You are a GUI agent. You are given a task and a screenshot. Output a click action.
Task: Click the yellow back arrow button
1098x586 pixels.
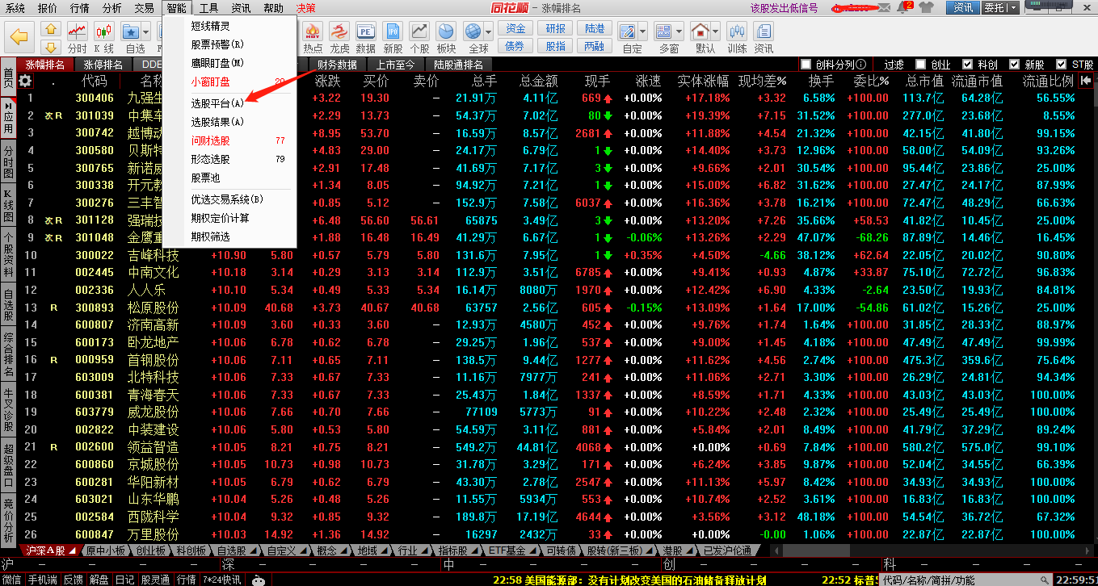[x=19, y=36]
